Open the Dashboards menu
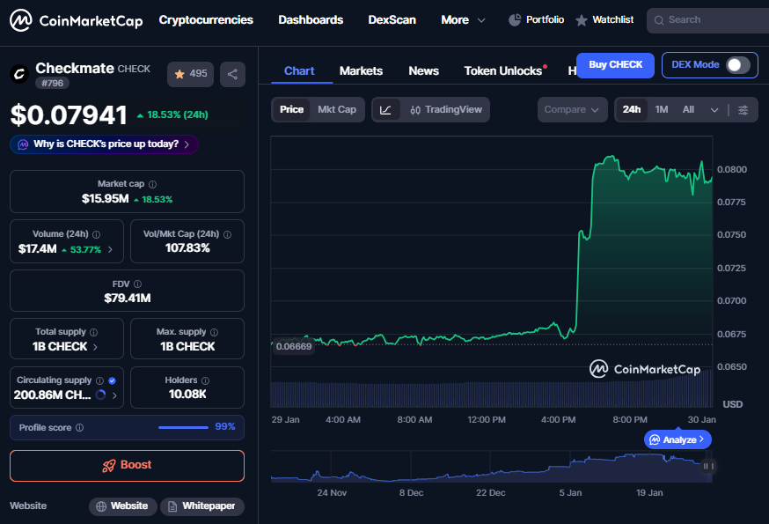This screenshot has width=769, height=524. tap(311, 20)
